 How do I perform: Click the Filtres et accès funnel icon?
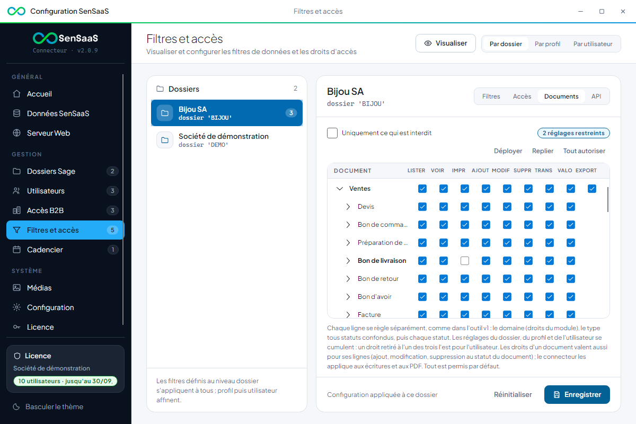(17, 230)
